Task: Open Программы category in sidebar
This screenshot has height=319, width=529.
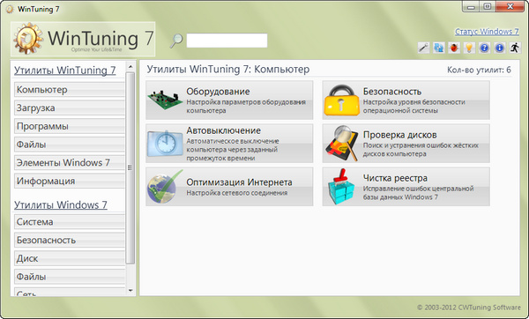Action: [x=70, y=126]
